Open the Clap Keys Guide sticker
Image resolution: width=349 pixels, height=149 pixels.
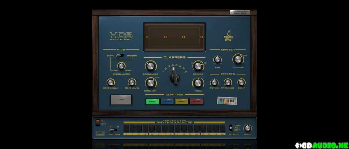[227, 101]
